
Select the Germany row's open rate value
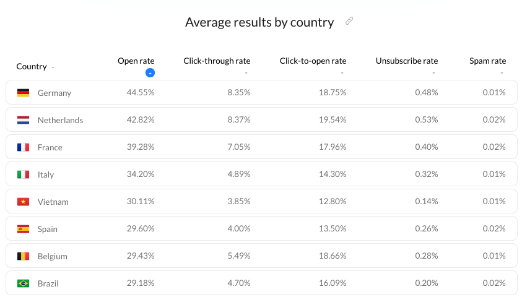coord(141,93)
